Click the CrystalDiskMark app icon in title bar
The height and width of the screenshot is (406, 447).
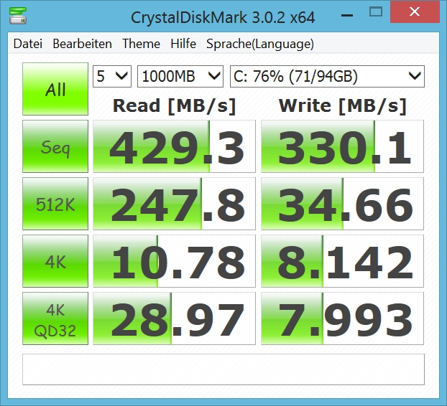pos(18,16)
